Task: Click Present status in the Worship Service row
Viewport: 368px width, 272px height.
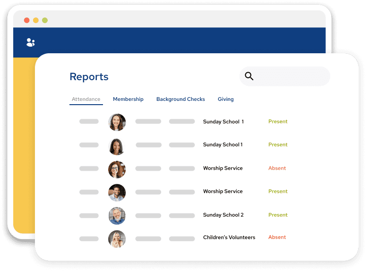Action: tap(278, 191)
